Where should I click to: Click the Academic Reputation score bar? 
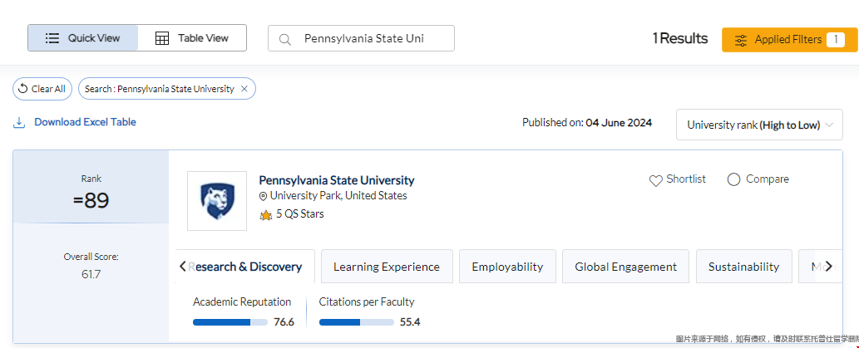tap(230, 322)
